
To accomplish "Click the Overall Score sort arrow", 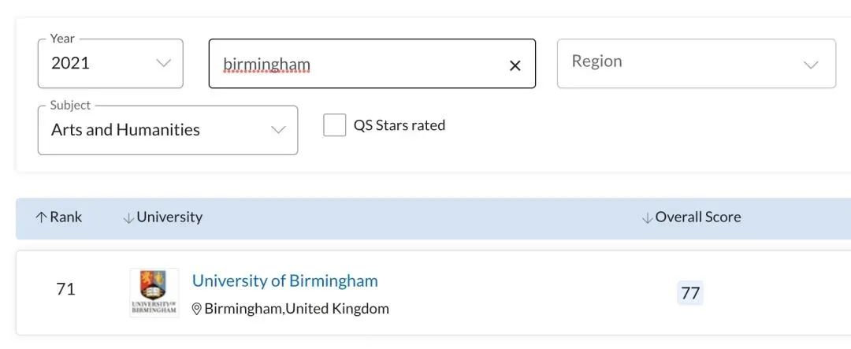I will [646, 218].
